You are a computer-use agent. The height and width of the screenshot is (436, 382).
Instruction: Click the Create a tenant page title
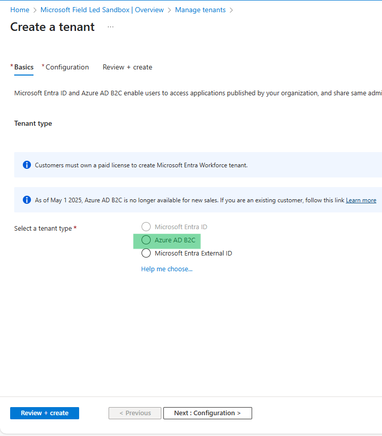[x=52, y=27]
